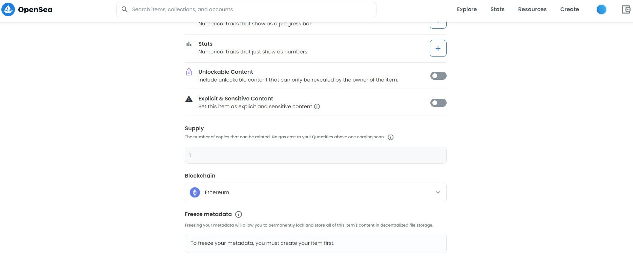Open the Stats menu in header

[497, 9]
